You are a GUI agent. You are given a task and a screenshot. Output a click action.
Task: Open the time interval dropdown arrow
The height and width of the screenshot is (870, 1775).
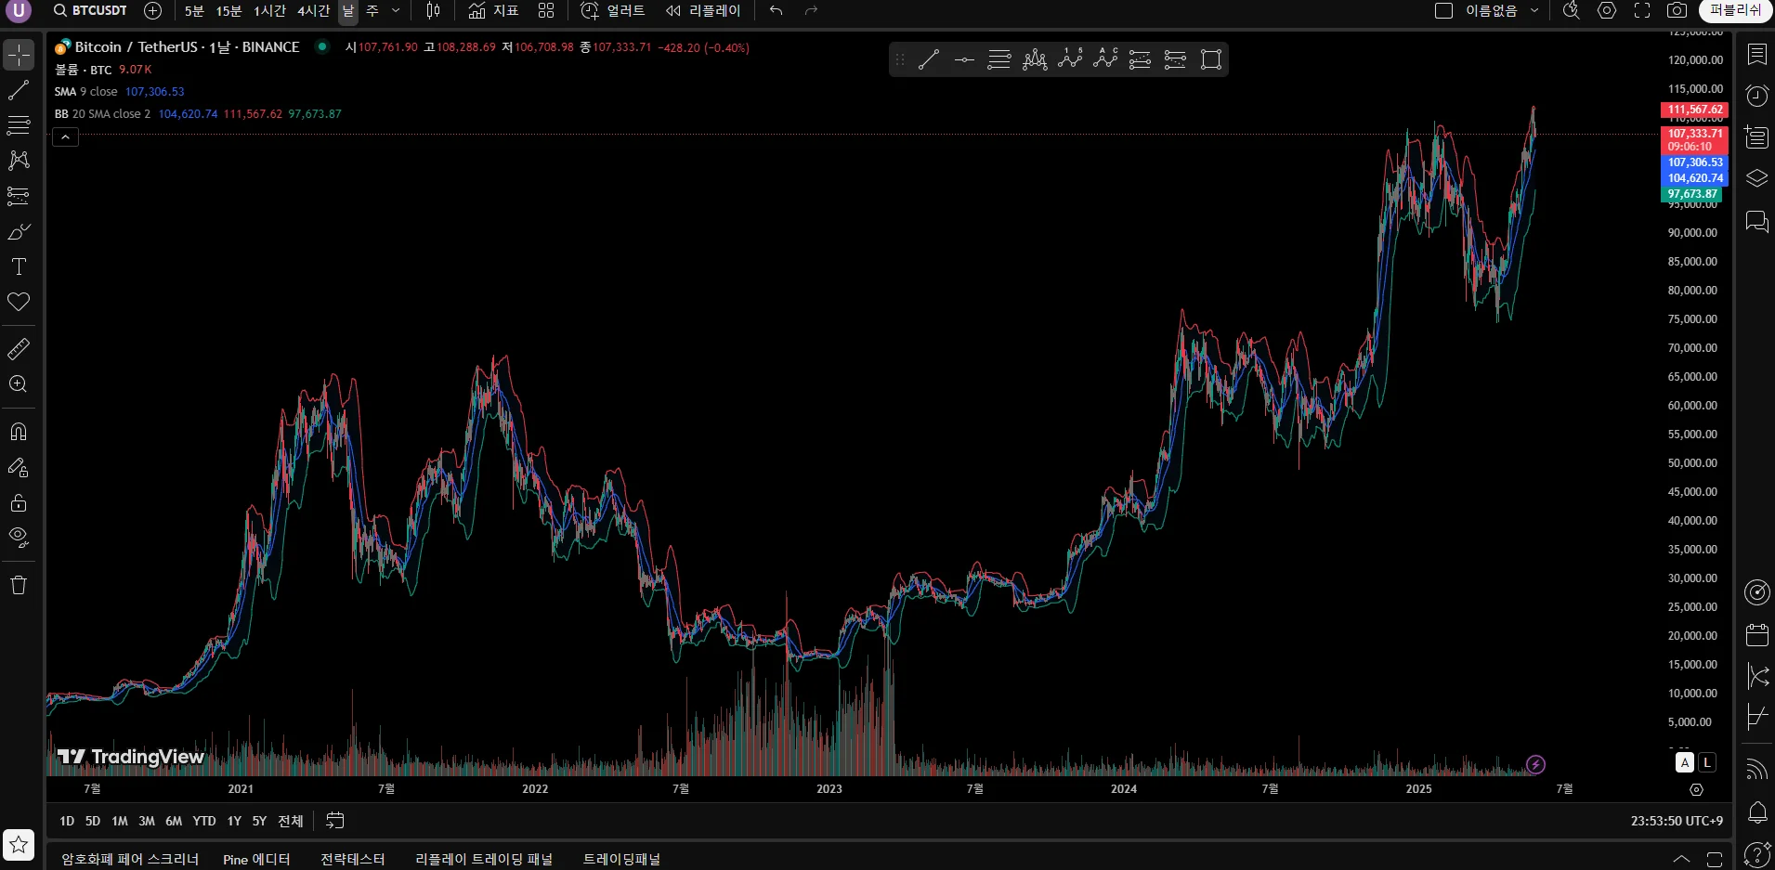click(396, 10)
